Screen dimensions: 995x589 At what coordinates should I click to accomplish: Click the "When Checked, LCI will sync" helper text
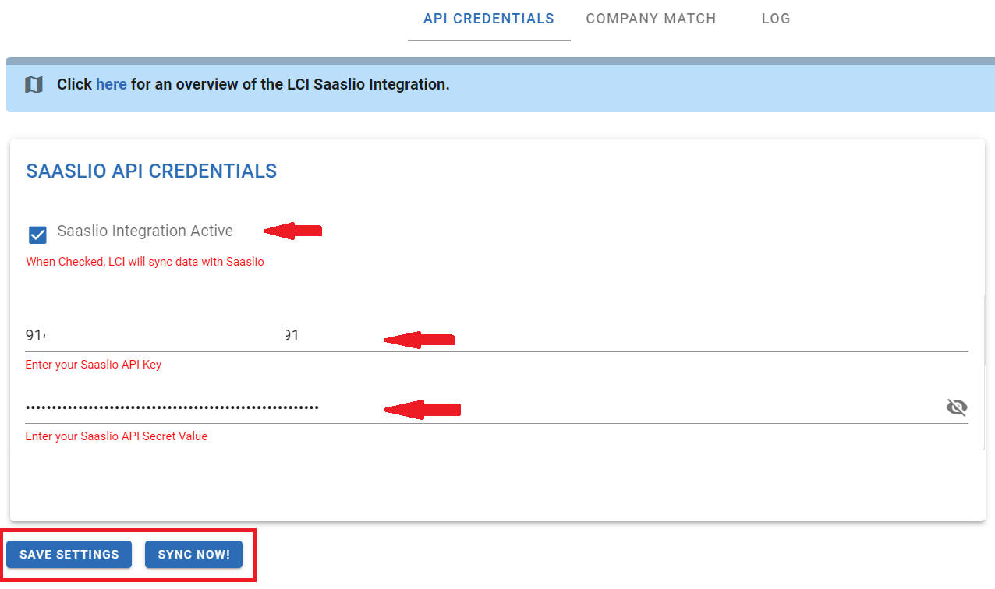145,262
